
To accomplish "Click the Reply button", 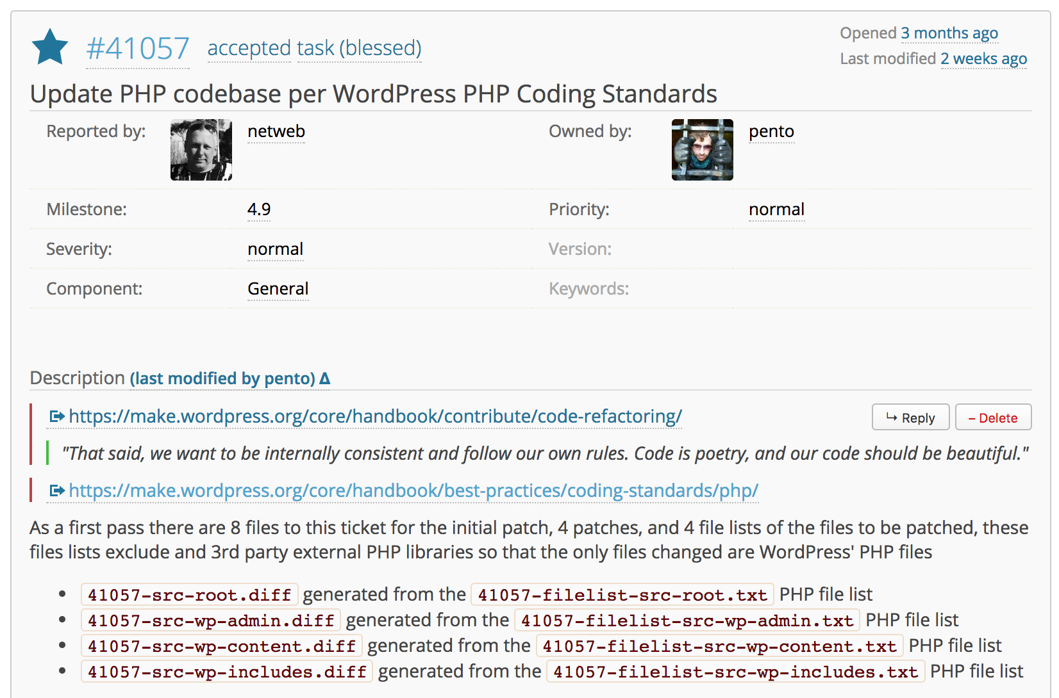I will coord(910,418).
